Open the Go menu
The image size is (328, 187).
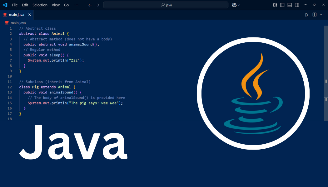click(x=66, y=5)
